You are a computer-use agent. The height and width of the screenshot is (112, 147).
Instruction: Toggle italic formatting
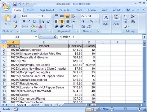click(29, 21)
